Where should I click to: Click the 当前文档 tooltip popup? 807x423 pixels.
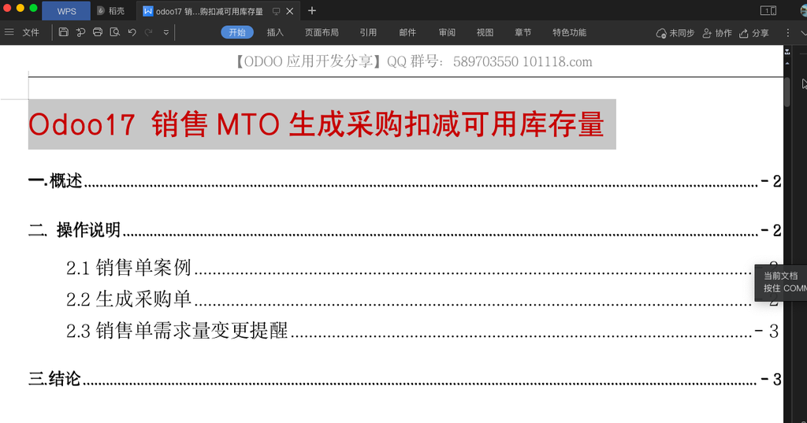click(x=781, y=282)
